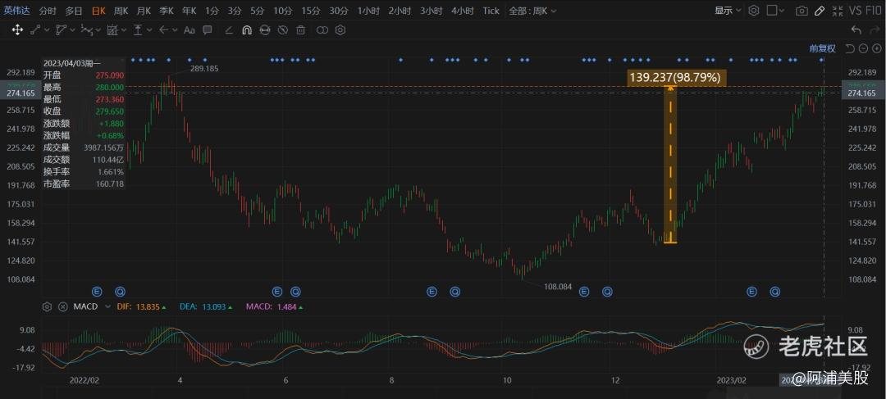The width and height of the screenshot is (886, 399).
Task: Delete drawings with the trash icon
Action: pyautogui.click(x=300, y=29)
